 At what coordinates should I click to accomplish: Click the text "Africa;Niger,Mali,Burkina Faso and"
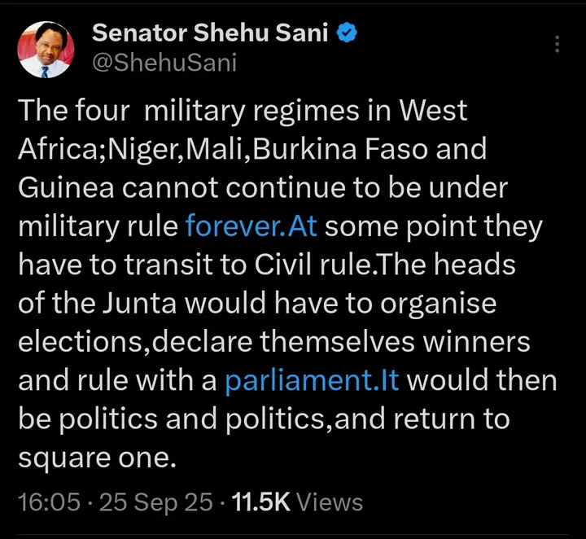pos(252,150)
